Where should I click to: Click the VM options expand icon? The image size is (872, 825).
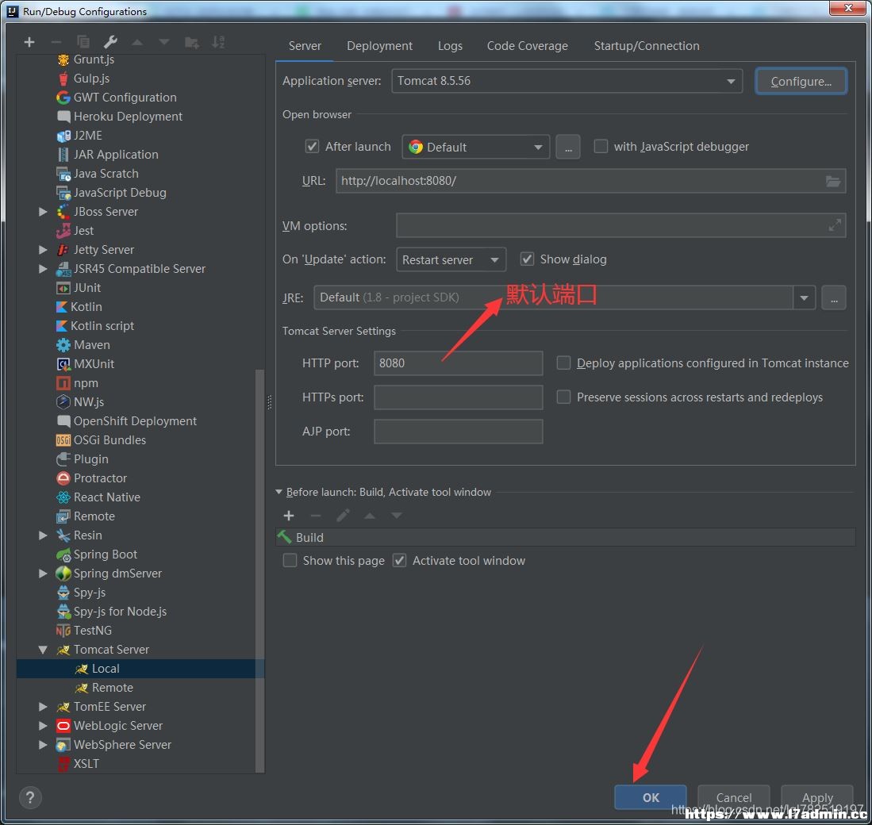click(x=834, y=225)
